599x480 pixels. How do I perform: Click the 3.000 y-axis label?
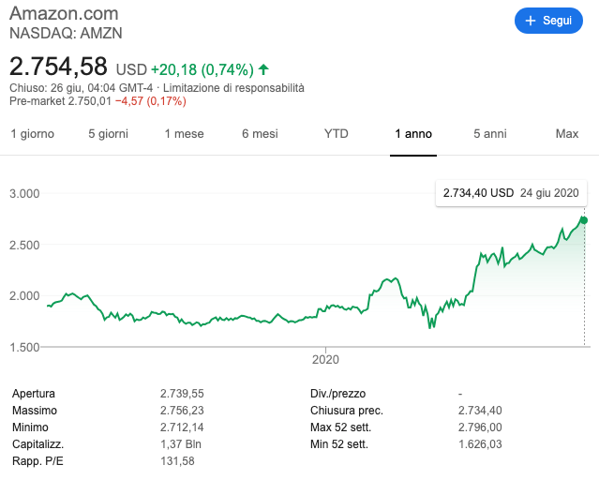[x=24, y=194]
